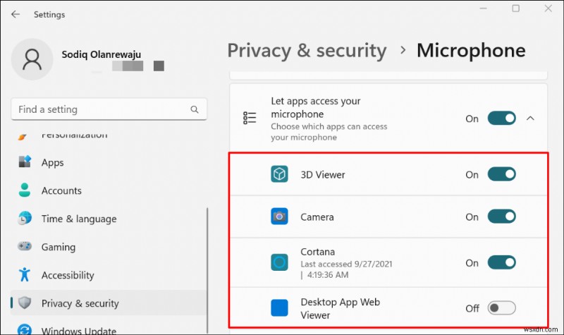This screenshot has height=335, width=564.
Task: Open the Apps settings page
Action: click(x=52, y=162)
